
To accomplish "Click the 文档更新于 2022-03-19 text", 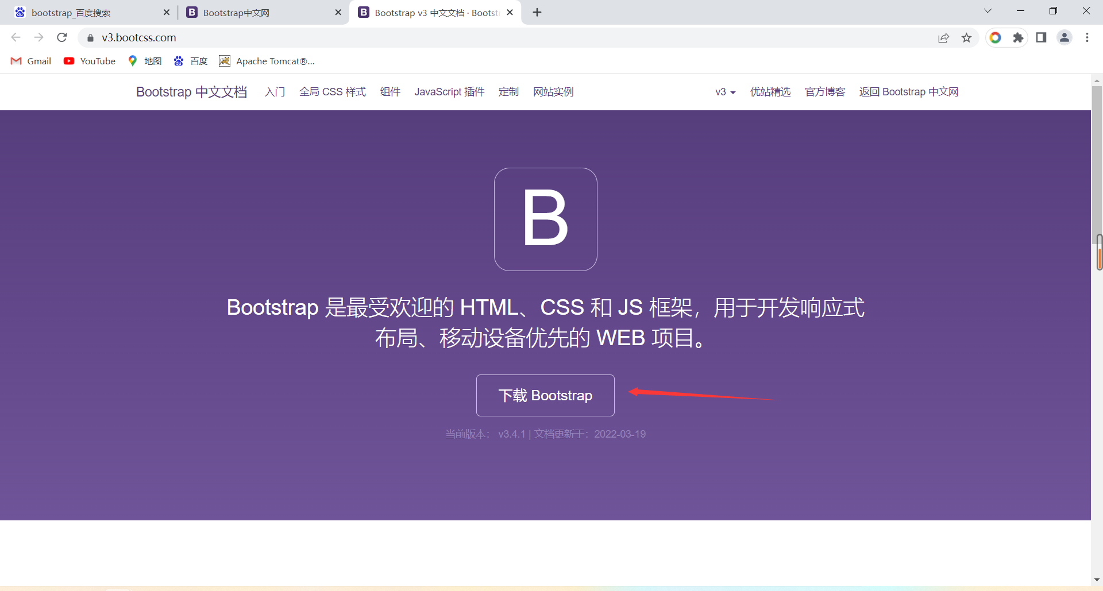I will [590, 434].
